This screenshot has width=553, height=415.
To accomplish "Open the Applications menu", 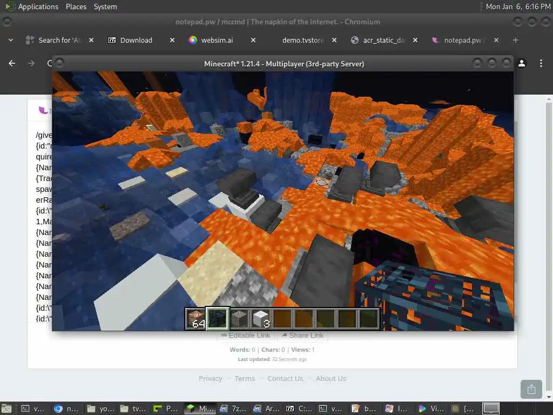I will 38,6.
